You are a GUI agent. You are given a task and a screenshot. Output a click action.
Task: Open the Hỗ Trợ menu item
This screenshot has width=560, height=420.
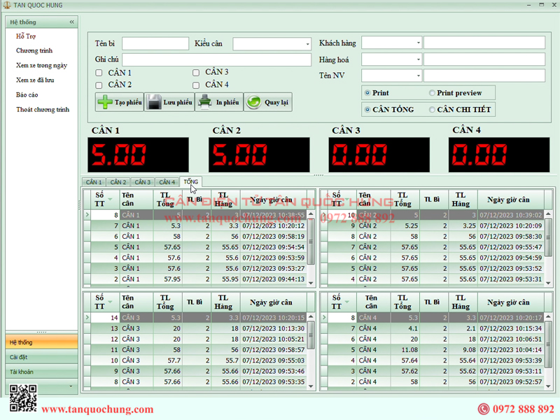tap(26, 36)
